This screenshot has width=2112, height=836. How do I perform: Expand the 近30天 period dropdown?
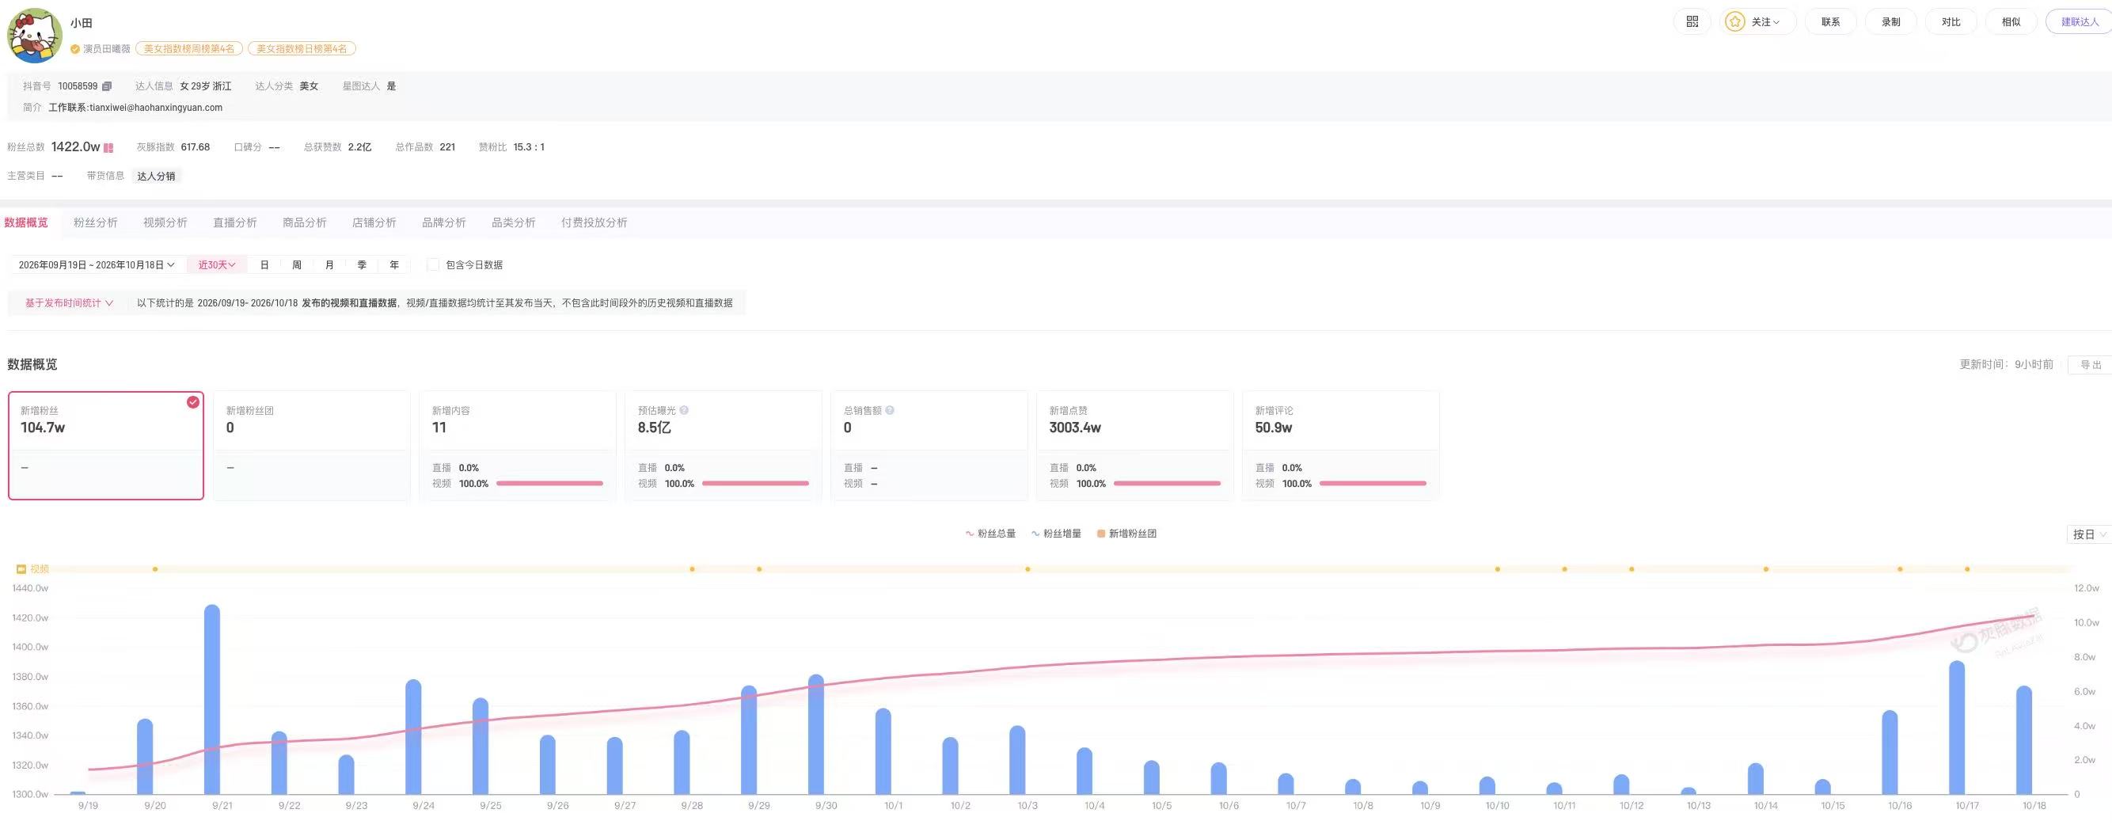tap(217, 264)
